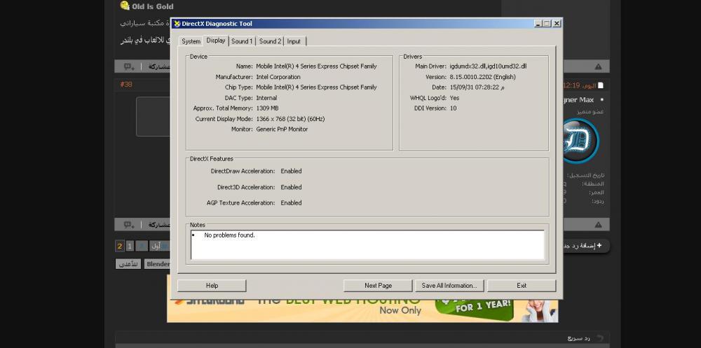
Task: Click the web hosting ad banner
Action: coord(362,310)
